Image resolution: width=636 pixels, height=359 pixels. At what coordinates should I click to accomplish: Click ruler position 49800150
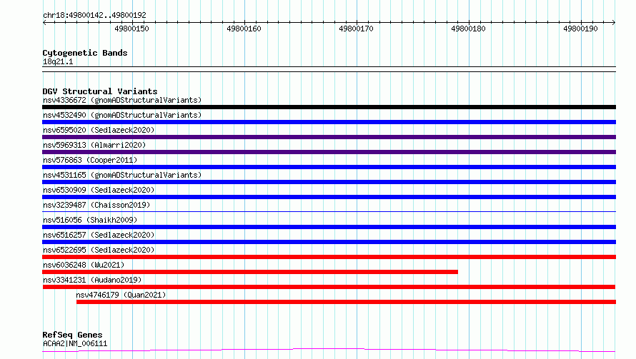(x=131, y=29)
